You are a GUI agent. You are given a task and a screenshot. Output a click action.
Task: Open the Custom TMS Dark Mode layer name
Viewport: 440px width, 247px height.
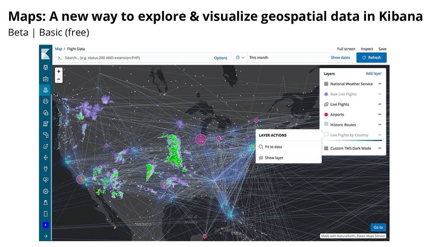pos(351,148)
